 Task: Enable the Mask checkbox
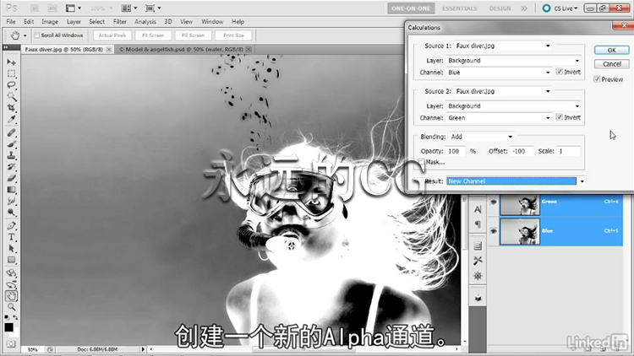[x=422, y=162]
